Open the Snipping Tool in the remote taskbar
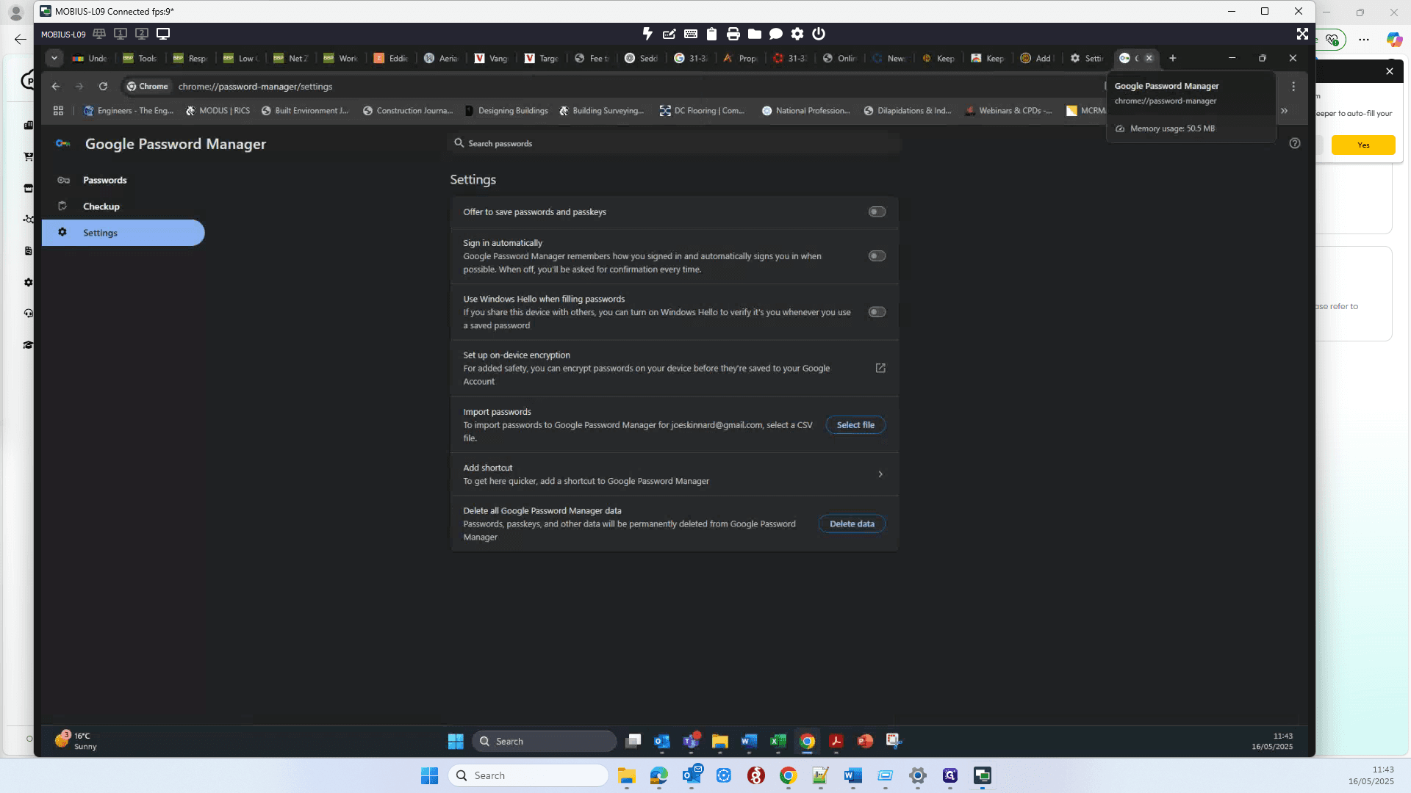The image size is (1411, 793). 894,741
